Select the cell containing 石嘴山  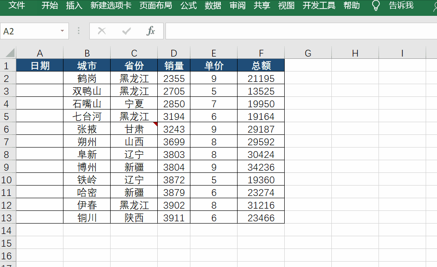click(x=87, y=104)
